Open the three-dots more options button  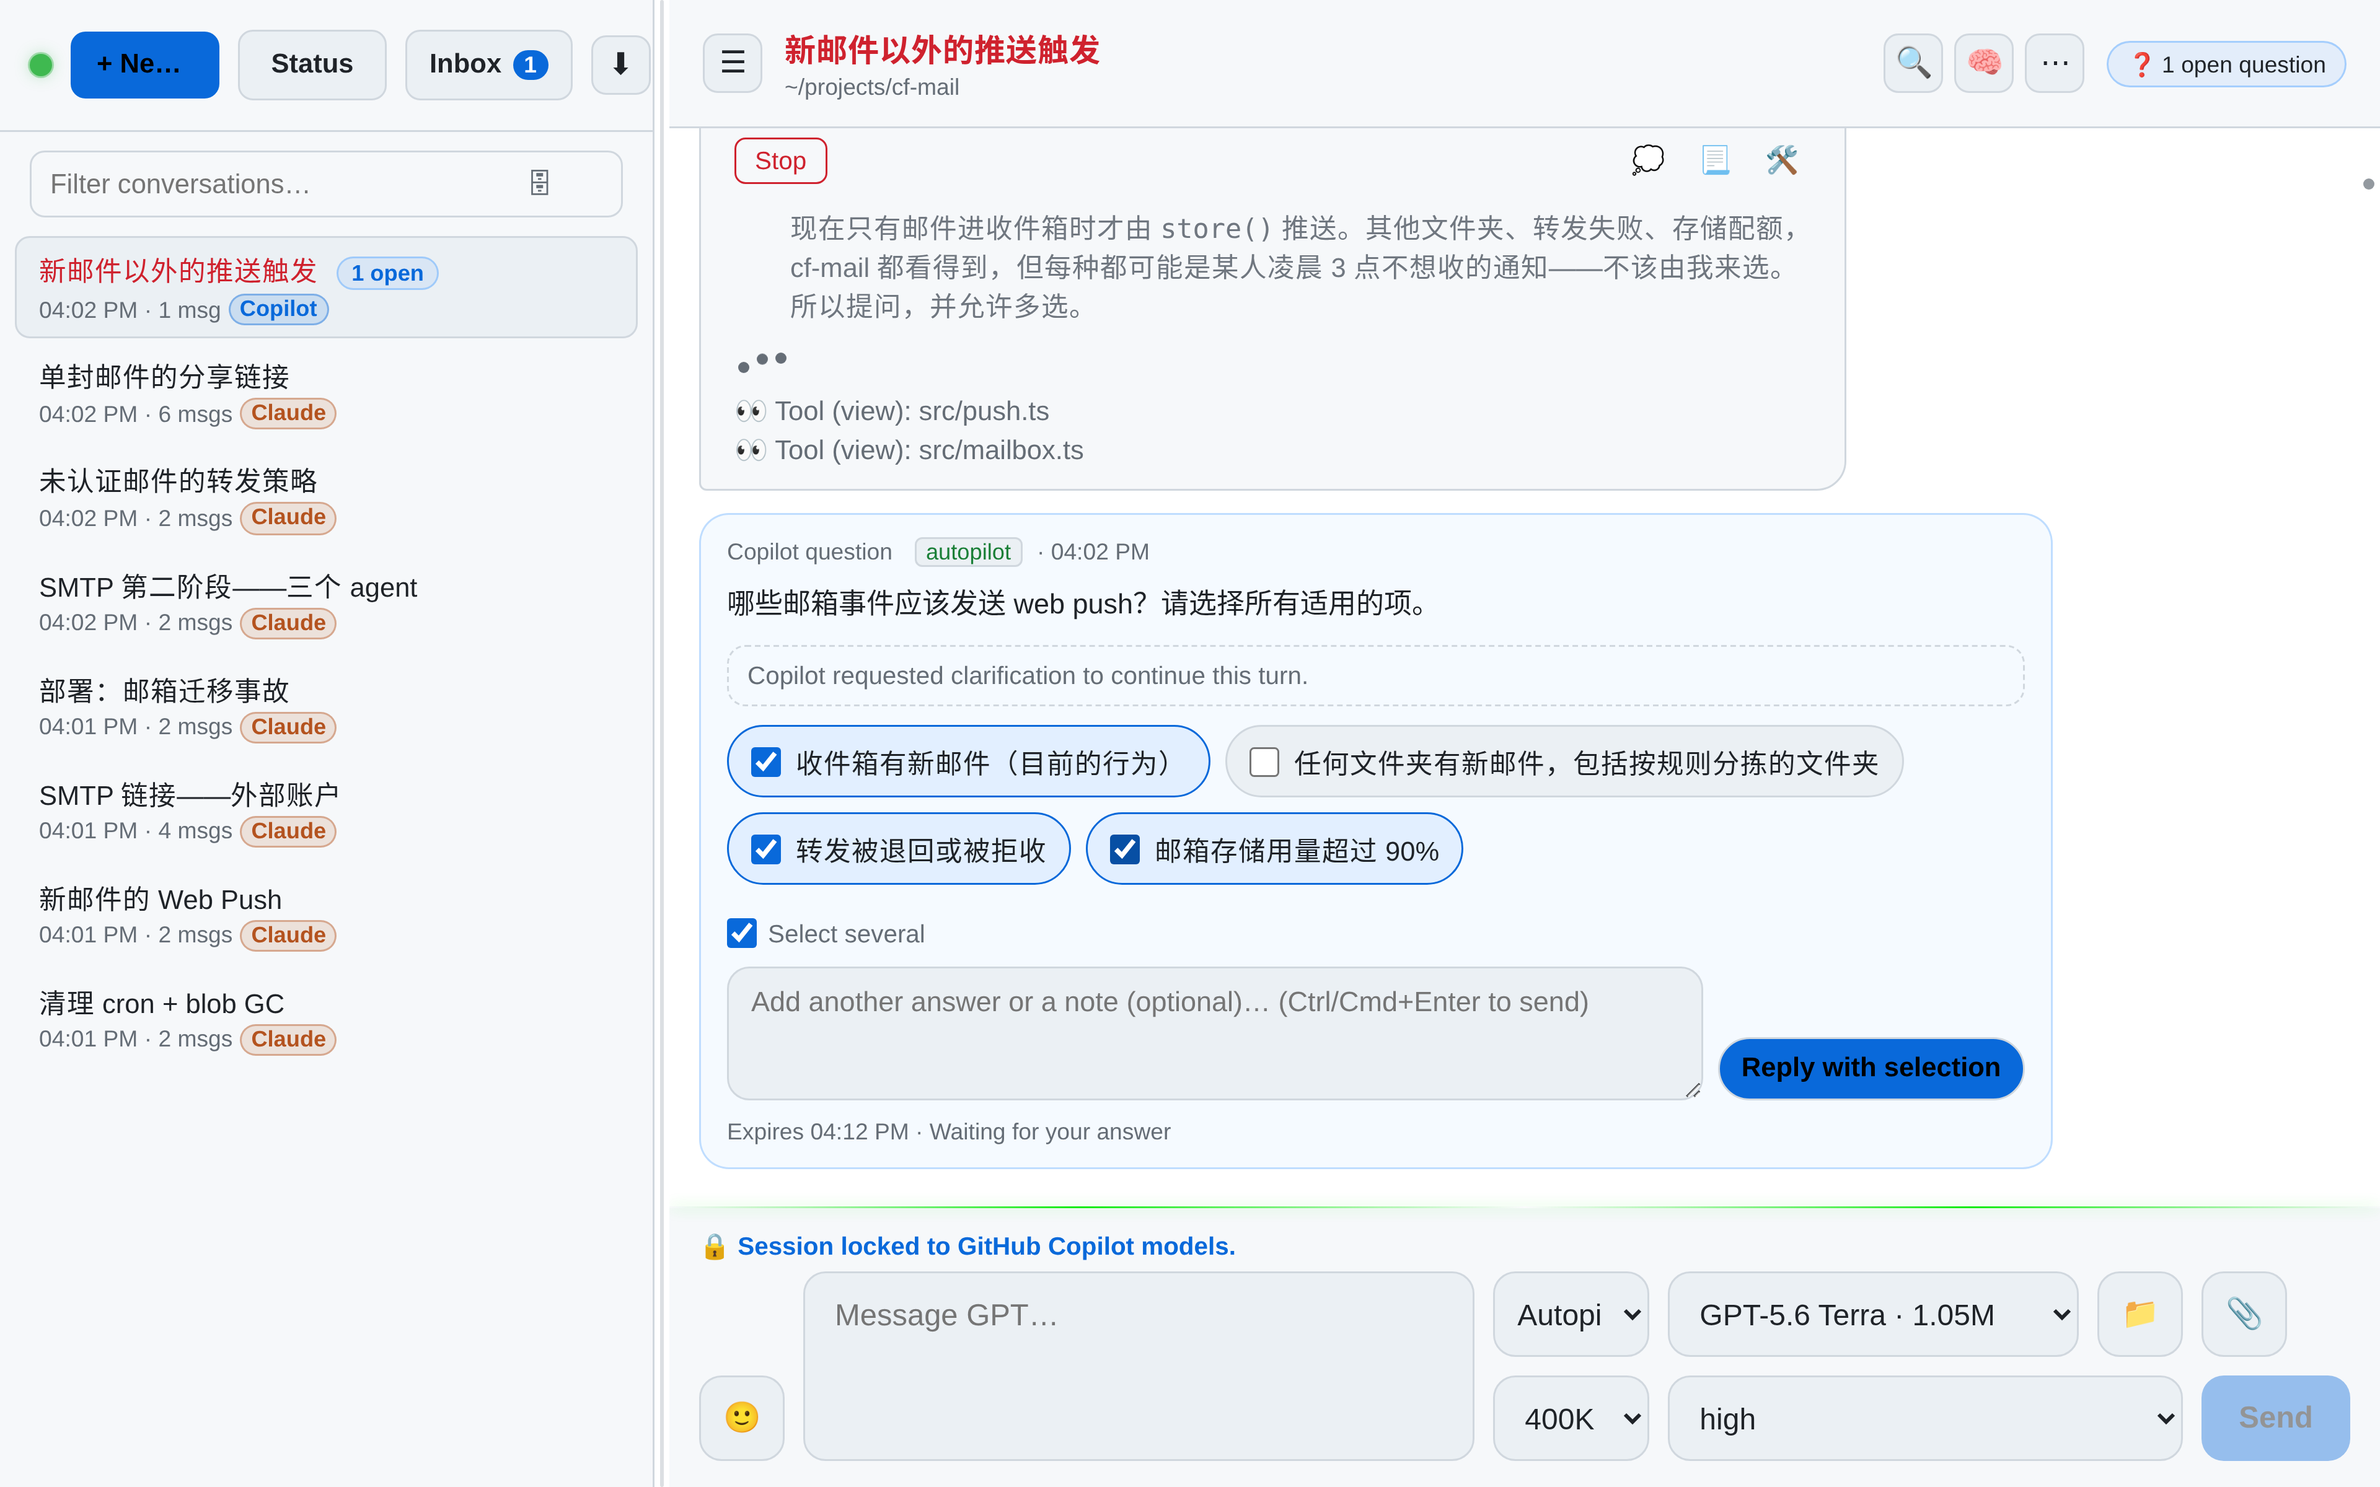click(x=2053, y=63)
